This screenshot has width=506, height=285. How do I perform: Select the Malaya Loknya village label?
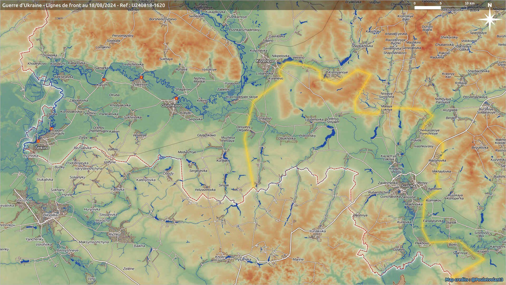pos(387,108)
